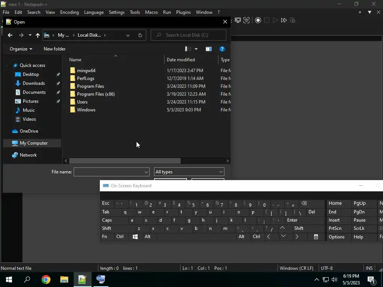Viewport: 383px width, 287px height.
Task: Open Chrome from the taskbar
Action: pyautogui.click(x=46, y=279)
